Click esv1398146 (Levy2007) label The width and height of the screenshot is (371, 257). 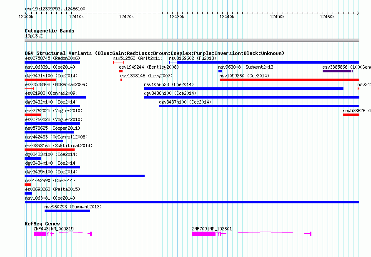click(146, 76)
